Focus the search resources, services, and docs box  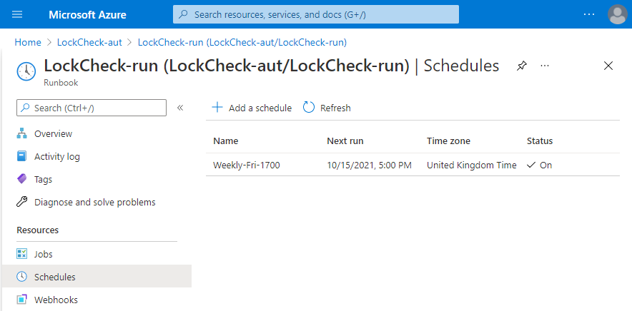click(315, 14)
